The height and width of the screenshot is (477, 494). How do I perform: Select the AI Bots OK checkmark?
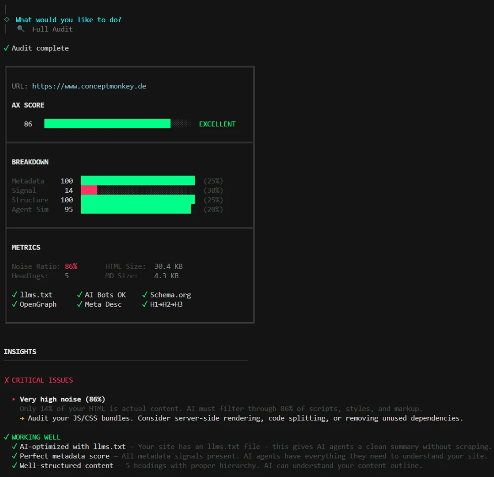pos(80,294)
